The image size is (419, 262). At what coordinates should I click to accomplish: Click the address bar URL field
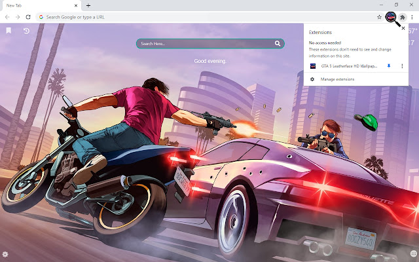tap(209, 17)
